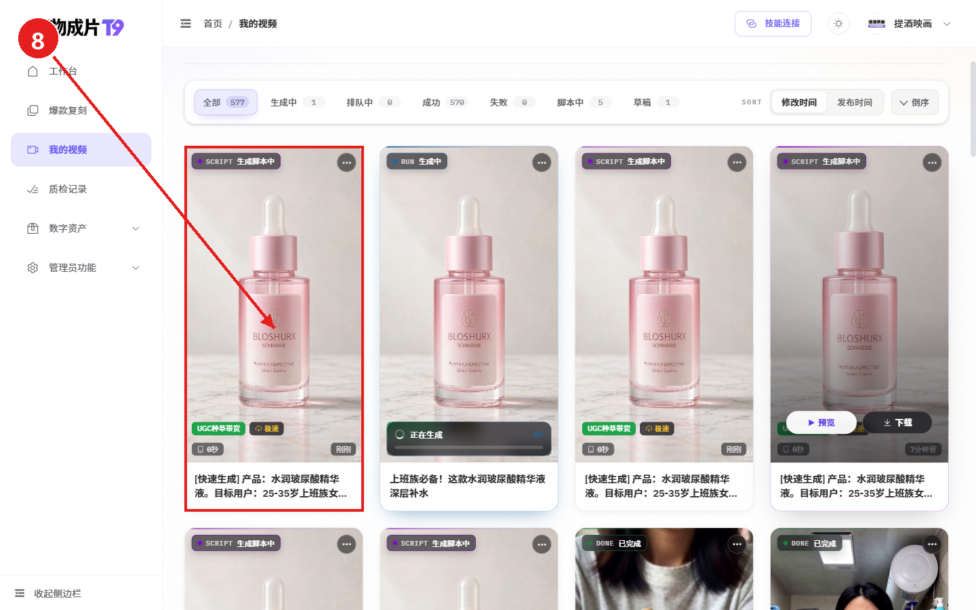Go to 首页 breadcrumb link
The image size is (976, 610).
[213, 24]
